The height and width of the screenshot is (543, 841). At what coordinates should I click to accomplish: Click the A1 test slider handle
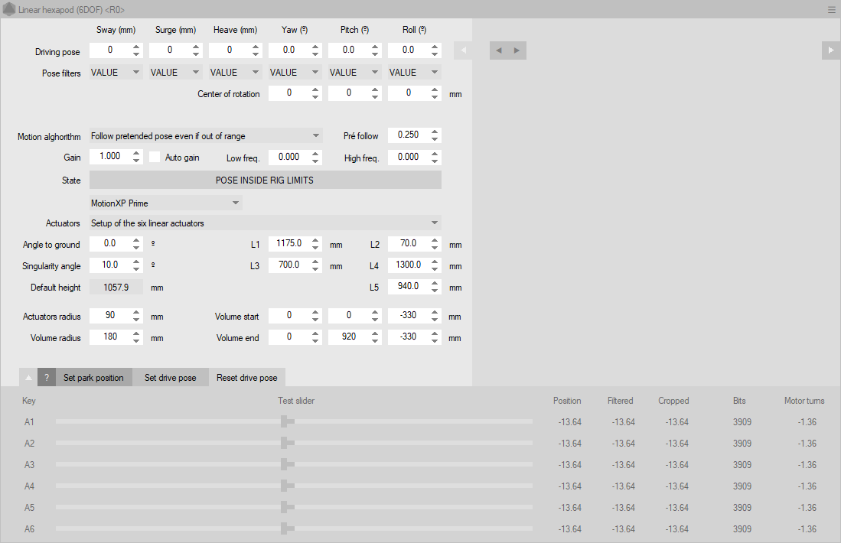point(283,421)
